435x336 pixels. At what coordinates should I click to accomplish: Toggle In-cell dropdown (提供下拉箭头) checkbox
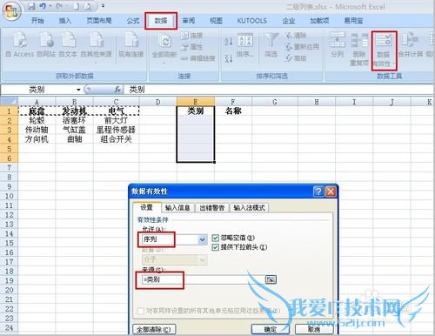pyautogui.click(x=215, y=247)
